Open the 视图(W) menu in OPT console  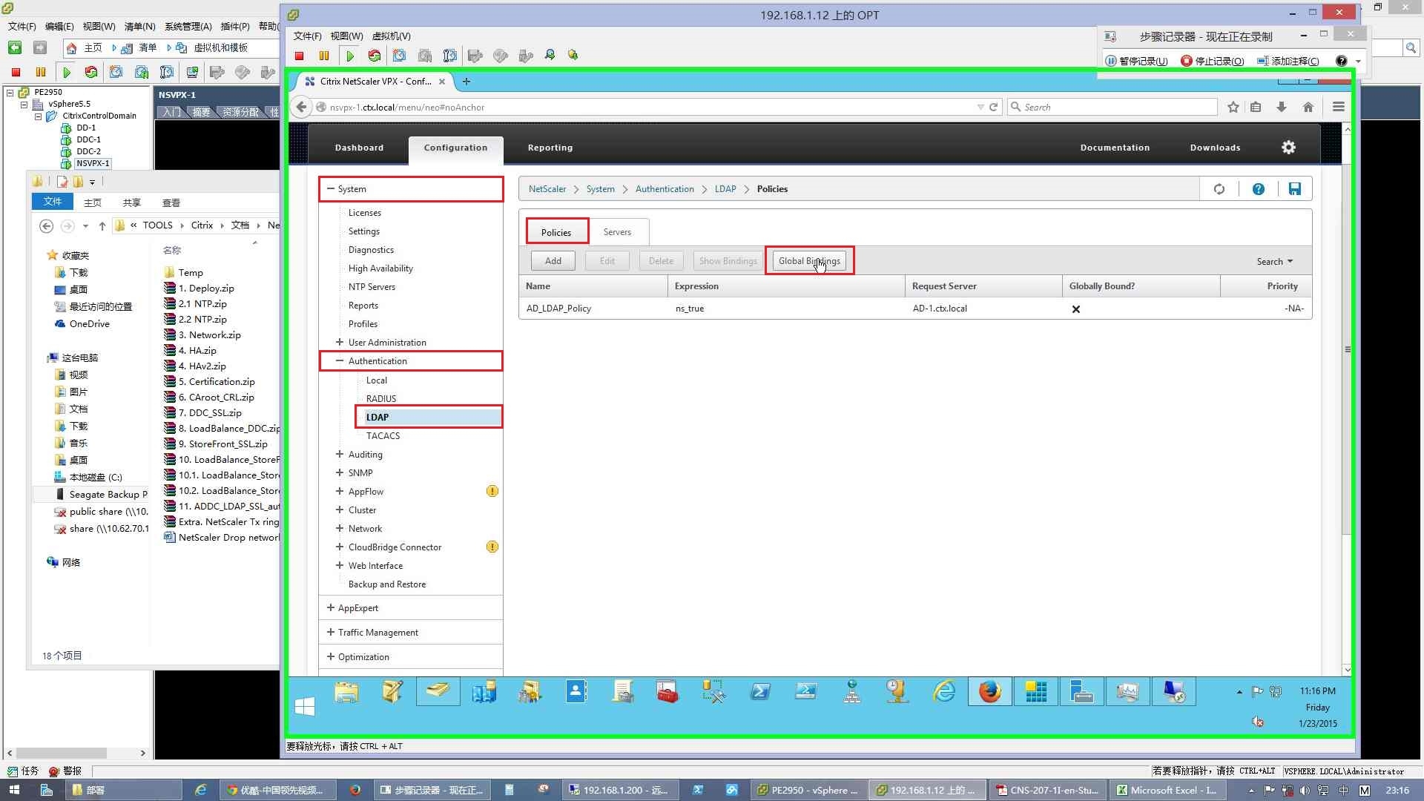(x=346, y=36)
